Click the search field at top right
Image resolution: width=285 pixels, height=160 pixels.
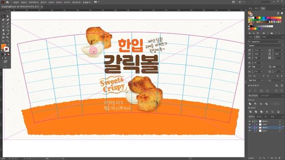coord(256,2)
